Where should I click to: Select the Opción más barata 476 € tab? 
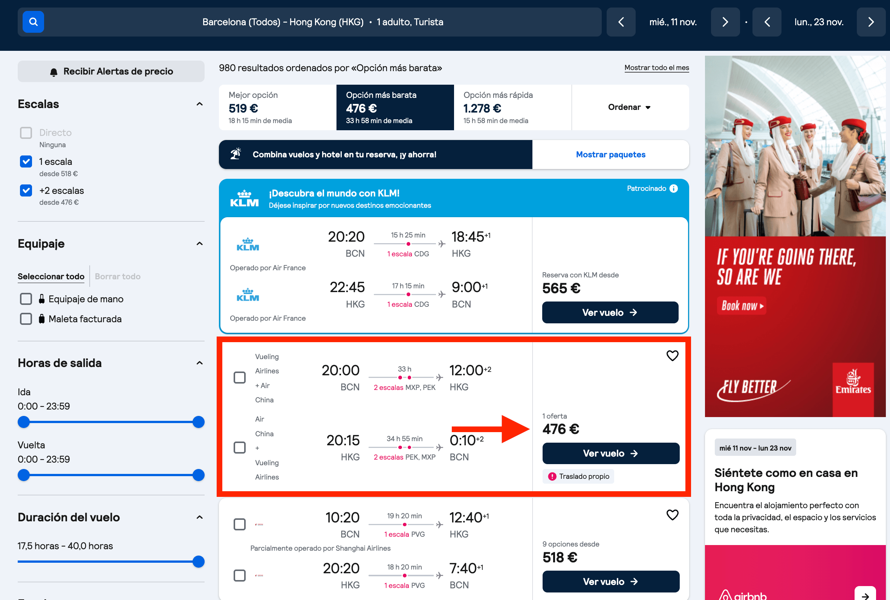click(395, 108)
